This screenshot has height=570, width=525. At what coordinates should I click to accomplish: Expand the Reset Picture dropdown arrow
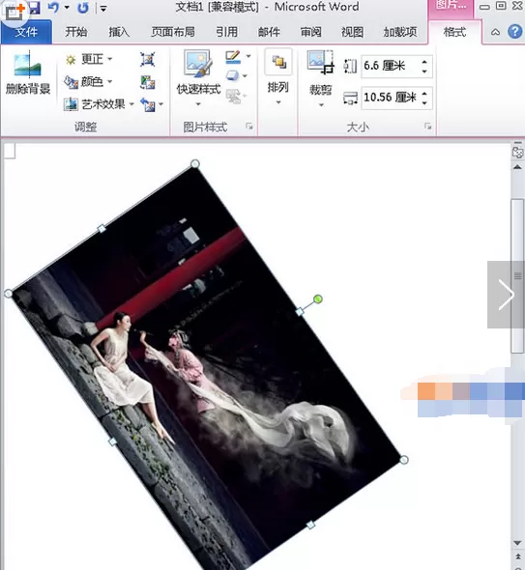pyautogui.click(x=160, y=104)
